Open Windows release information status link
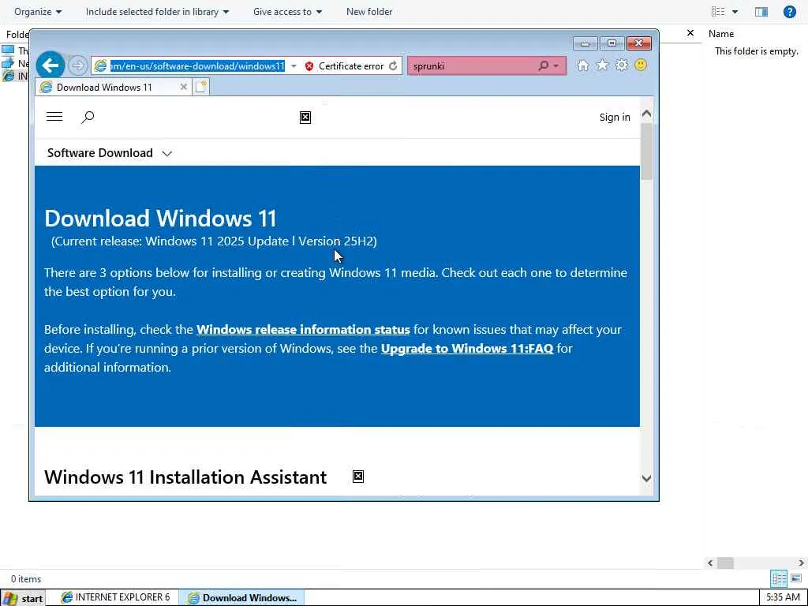The width and height of the screenshot is (808, 606). [303, 329]
